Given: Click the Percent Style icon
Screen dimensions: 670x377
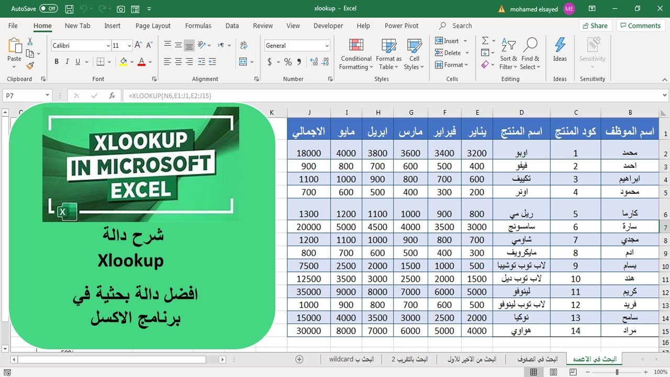Looking at the screenshot, I should [288, 62].
